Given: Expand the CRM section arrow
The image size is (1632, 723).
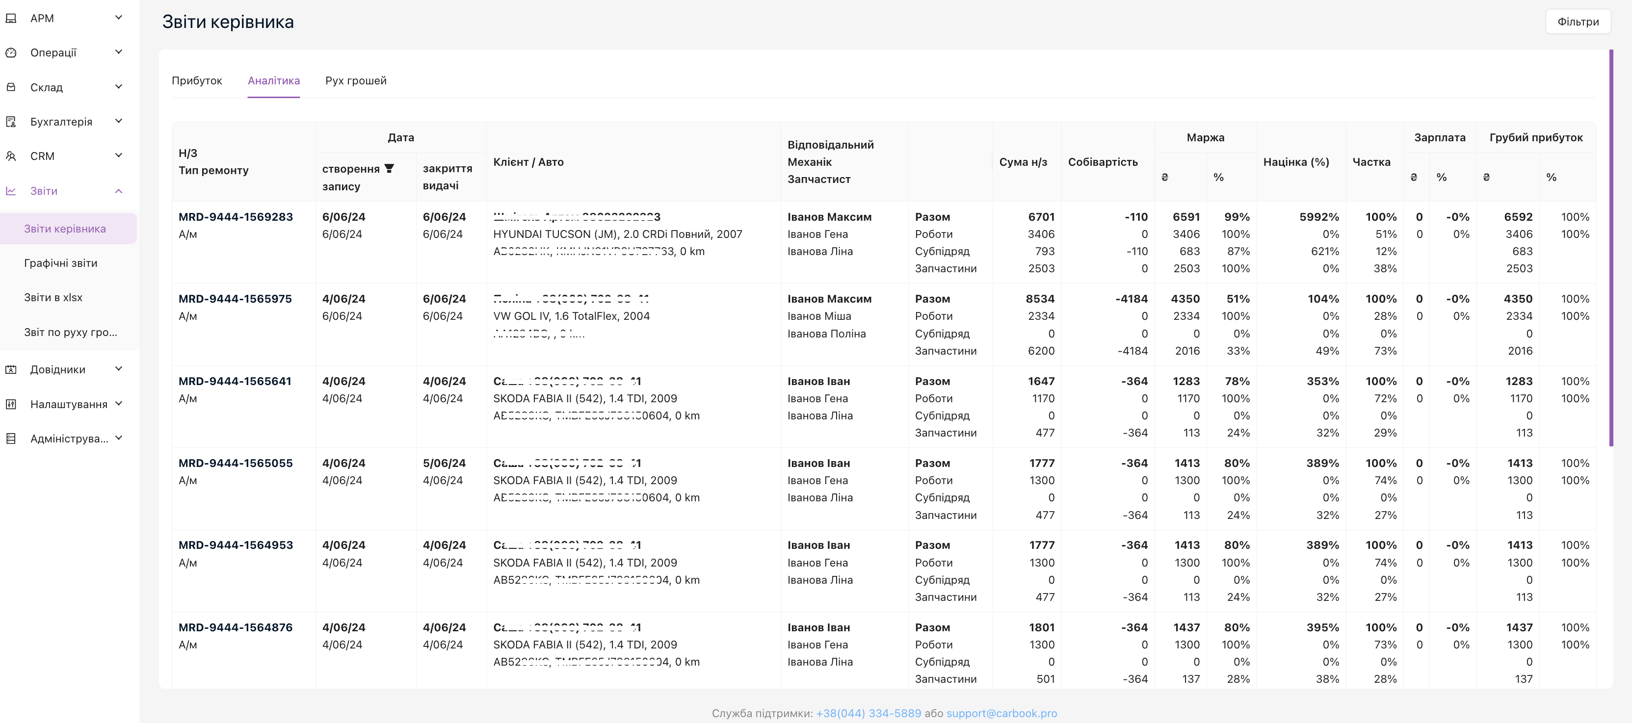Looking at the screenshot, I should coord(118,156).
